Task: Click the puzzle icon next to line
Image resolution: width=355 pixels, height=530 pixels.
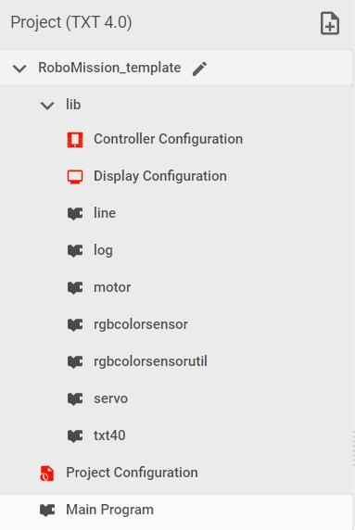Action: 75,214
